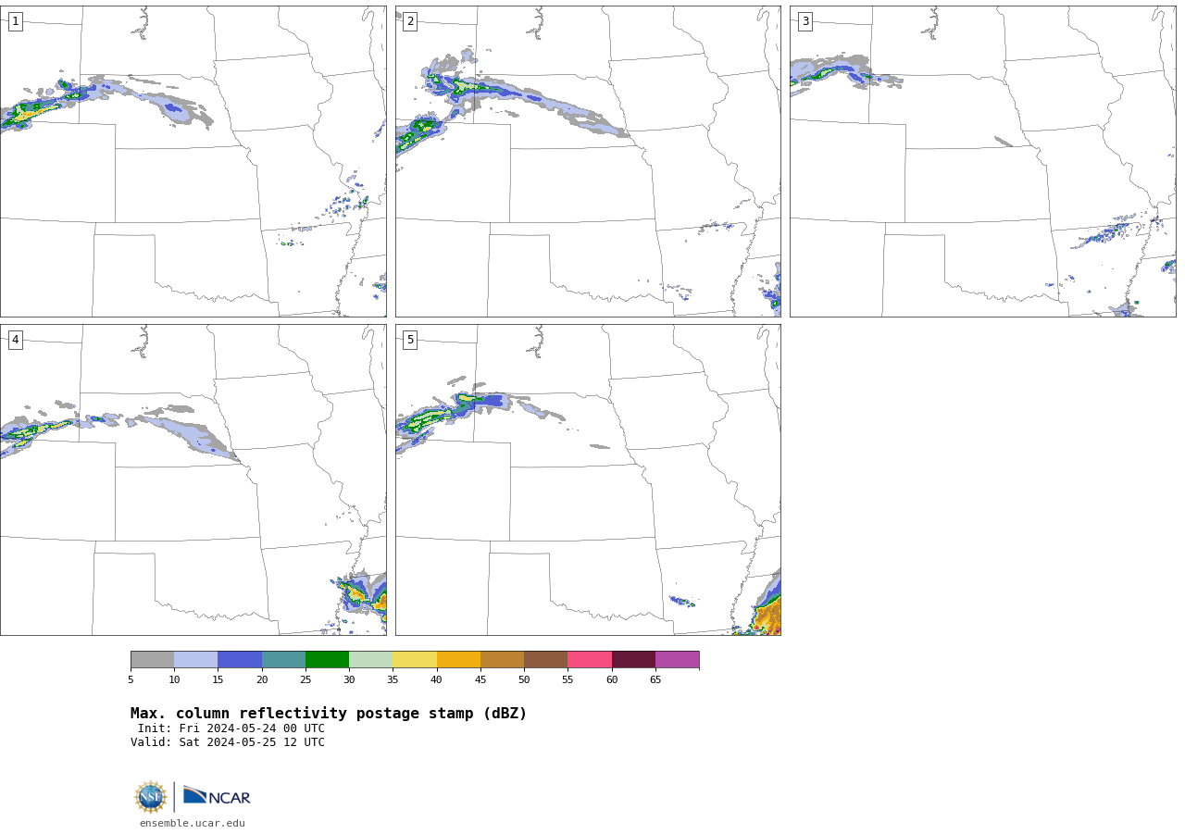The image size is (1185, 834).
Task: Click the NSF logo icon
Action: coord(151,797)
